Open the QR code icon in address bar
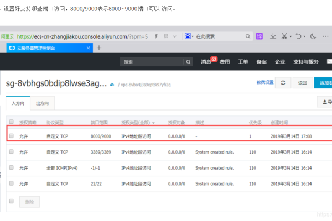Screen dimensions: 332x221 (166, 36)
